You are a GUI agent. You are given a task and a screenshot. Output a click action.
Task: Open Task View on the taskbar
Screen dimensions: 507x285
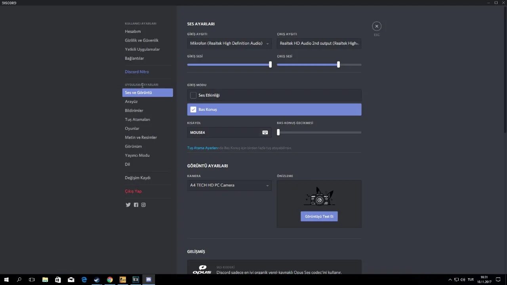coord(32,279)
